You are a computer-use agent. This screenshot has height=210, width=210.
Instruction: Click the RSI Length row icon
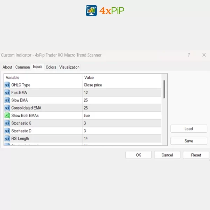[x=7, y=139]
